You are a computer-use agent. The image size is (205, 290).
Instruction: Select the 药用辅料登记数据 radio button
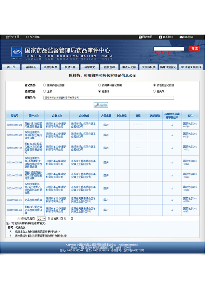click(99, 85)
